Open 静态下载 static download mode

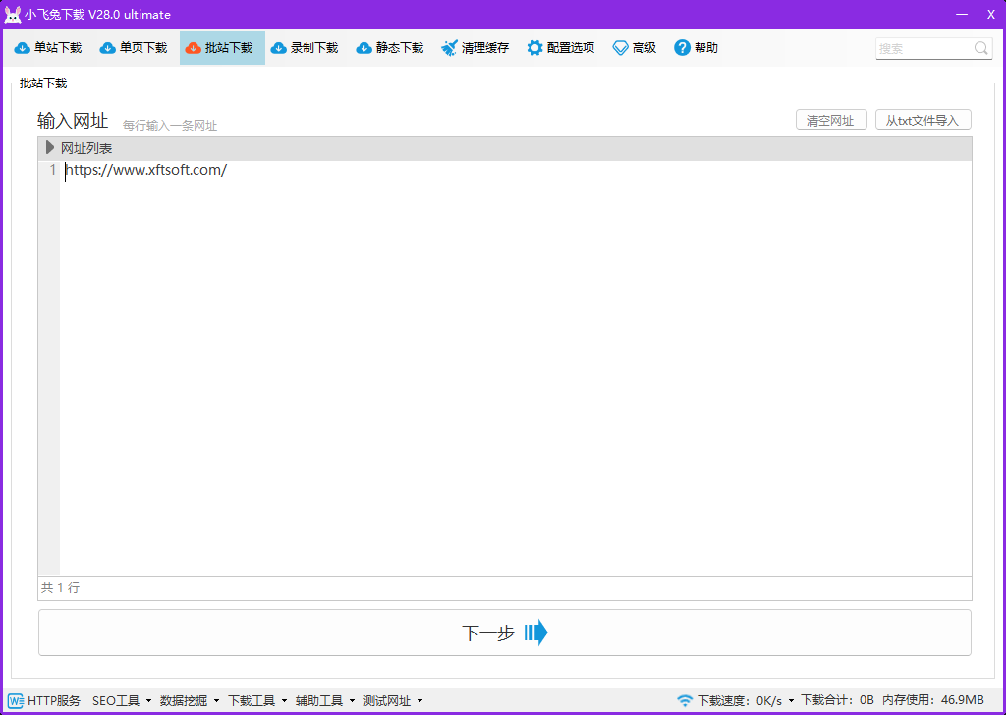pos(390,48)
